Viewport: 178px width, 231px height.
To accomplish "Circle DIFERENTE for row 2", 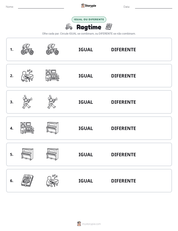I will 123,76.
